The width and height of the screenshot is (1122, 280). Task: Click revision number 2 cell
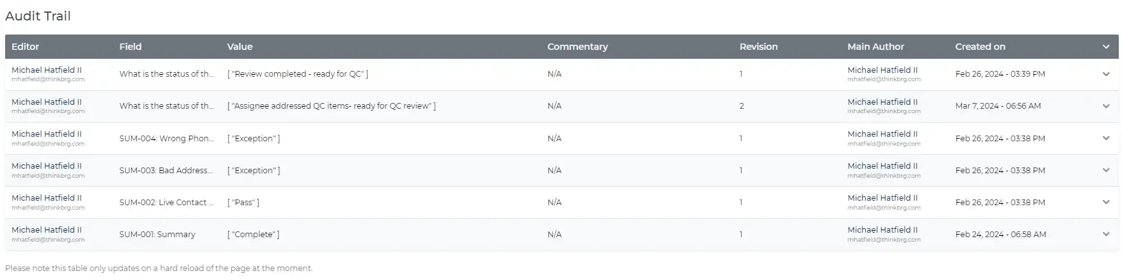(742, 106)
